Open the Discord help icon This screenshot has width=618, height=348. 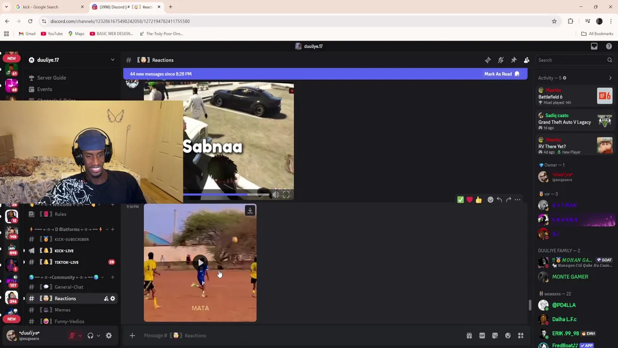tap(609, 46)
